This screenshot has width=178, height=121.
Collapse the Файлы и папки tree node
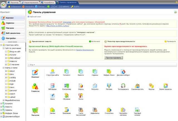click(x=4, y=68)
